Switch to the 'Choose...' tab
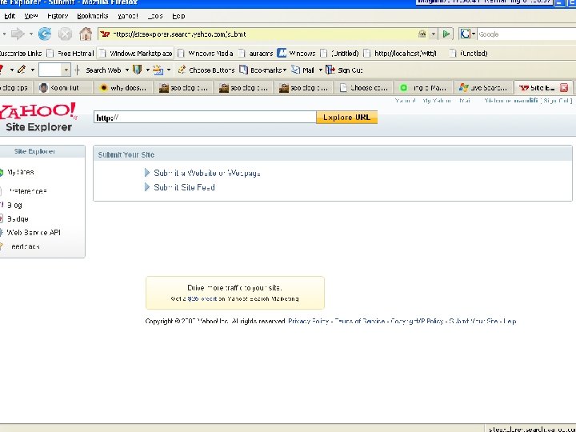 click(363, 87)
